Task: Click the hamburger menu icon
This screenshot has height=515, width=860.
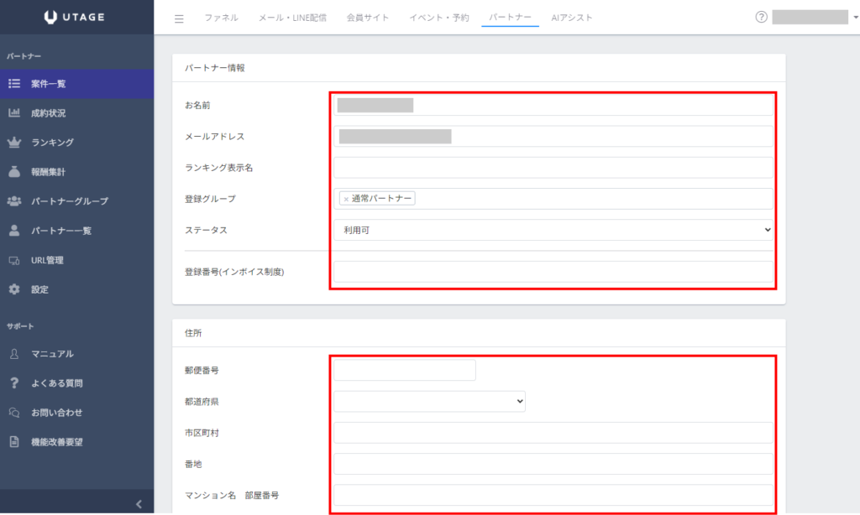Action: 179,18
